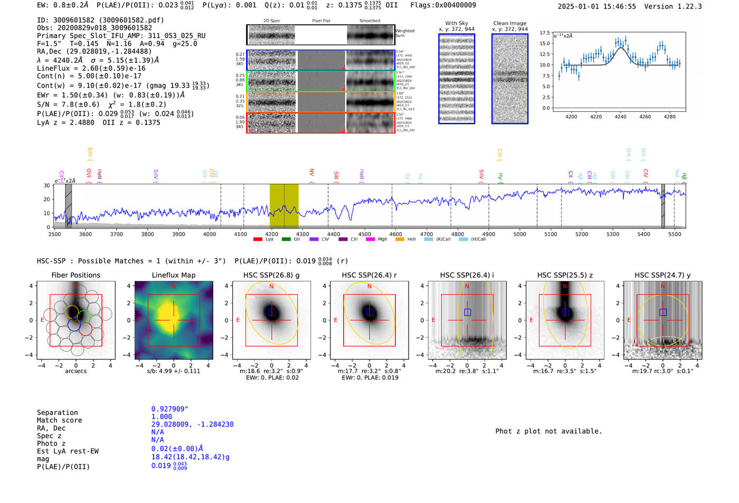Click the match score value 1.000
Screen dimensions: 739x503
(162, 417)
